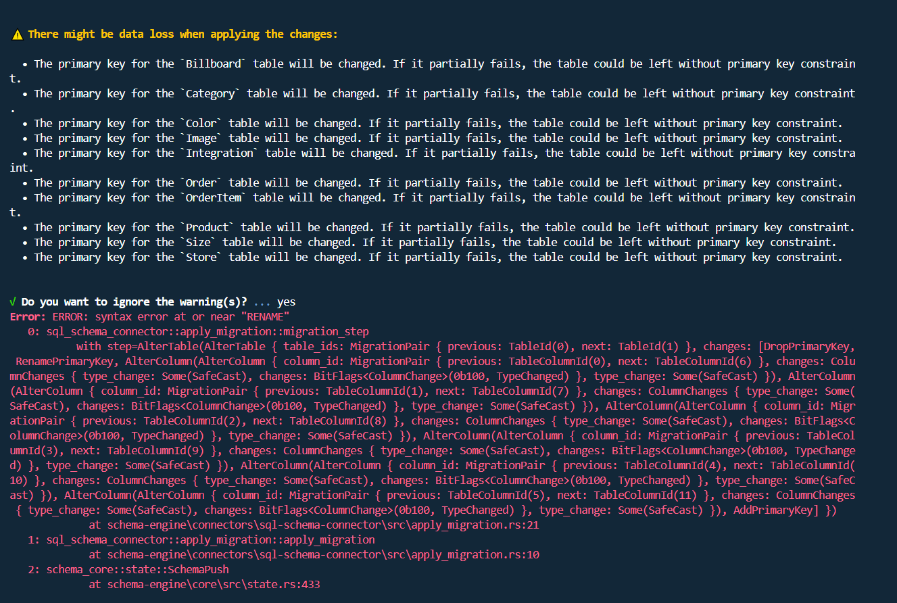The image size is (897, 603).
Task: Click the 'Do you want to ignore the warning(s)?' prompt
Action: [134, 301]
